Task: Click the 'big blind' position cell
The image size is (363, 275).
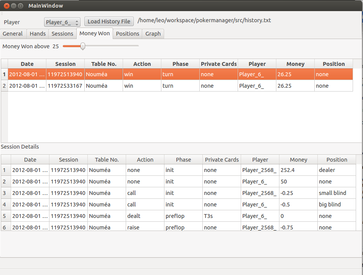Action: click(x=337, y=205)
